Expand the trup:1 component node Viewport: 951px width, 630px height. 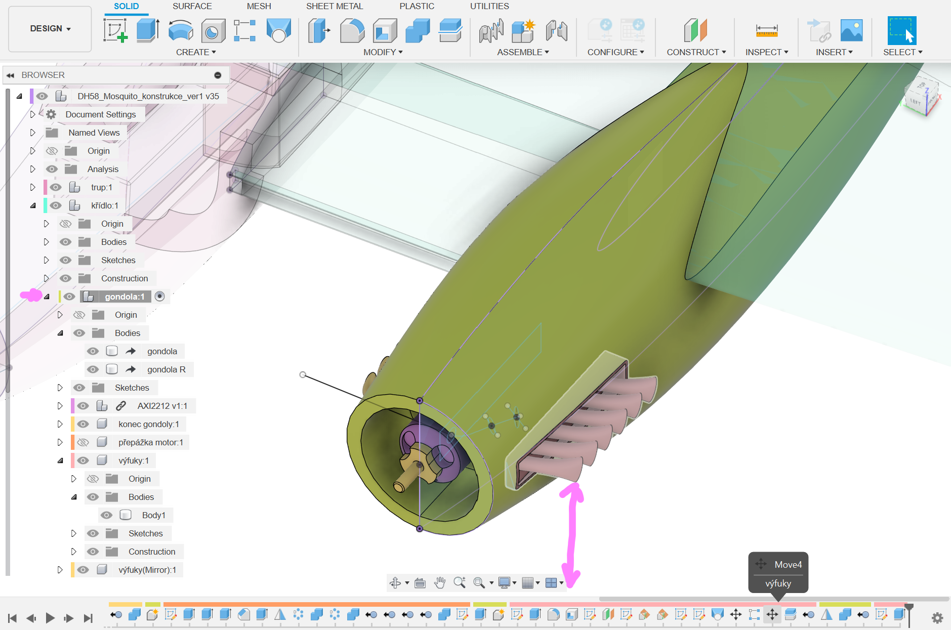(x=33, y=187)
